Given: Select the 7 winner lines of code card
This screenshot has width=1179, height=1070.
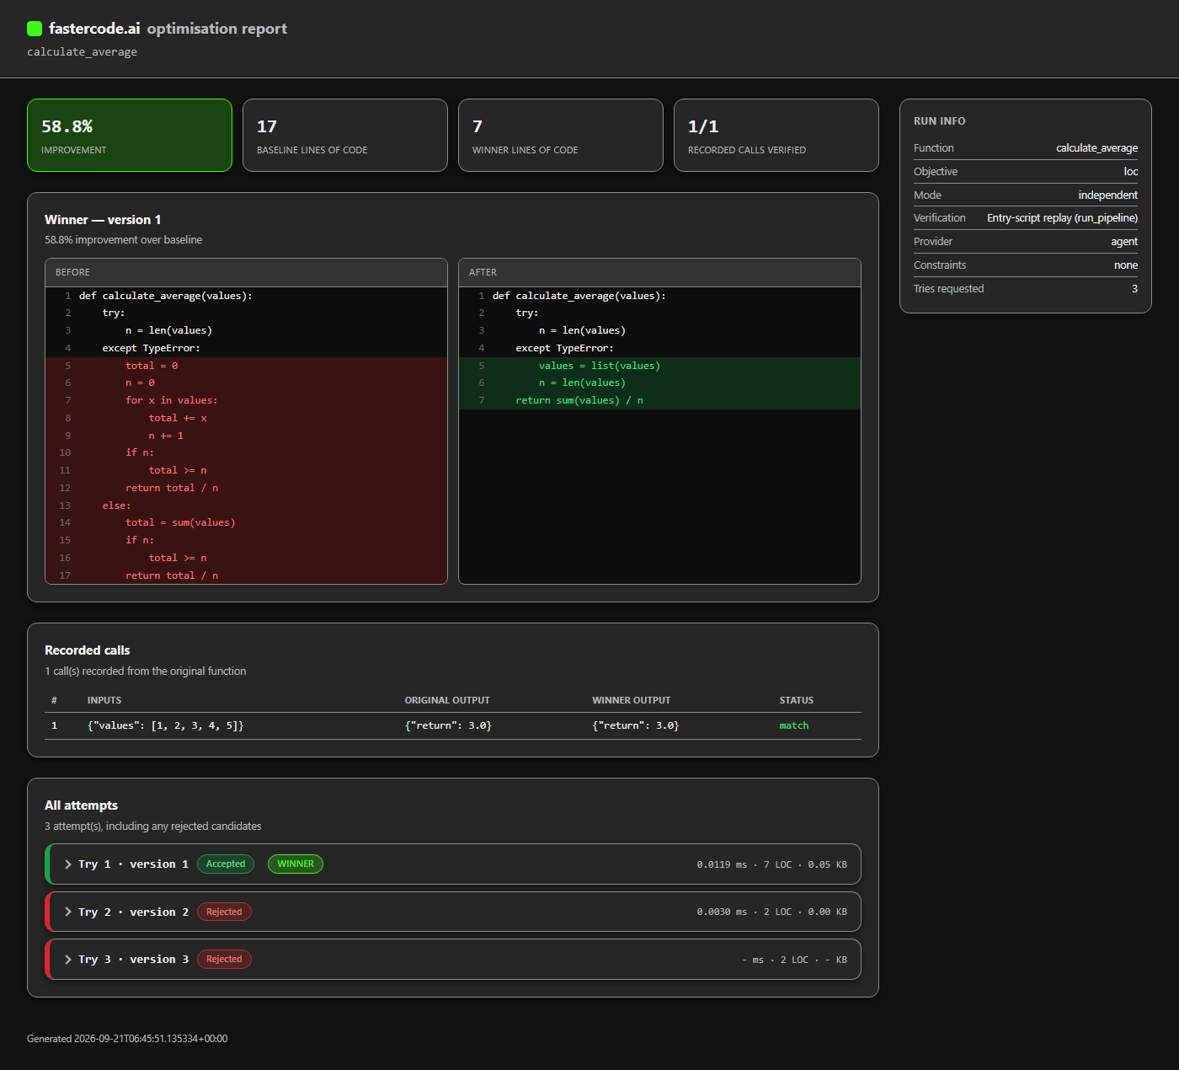Looking at the screenshot, I should (x=561, y=136).
